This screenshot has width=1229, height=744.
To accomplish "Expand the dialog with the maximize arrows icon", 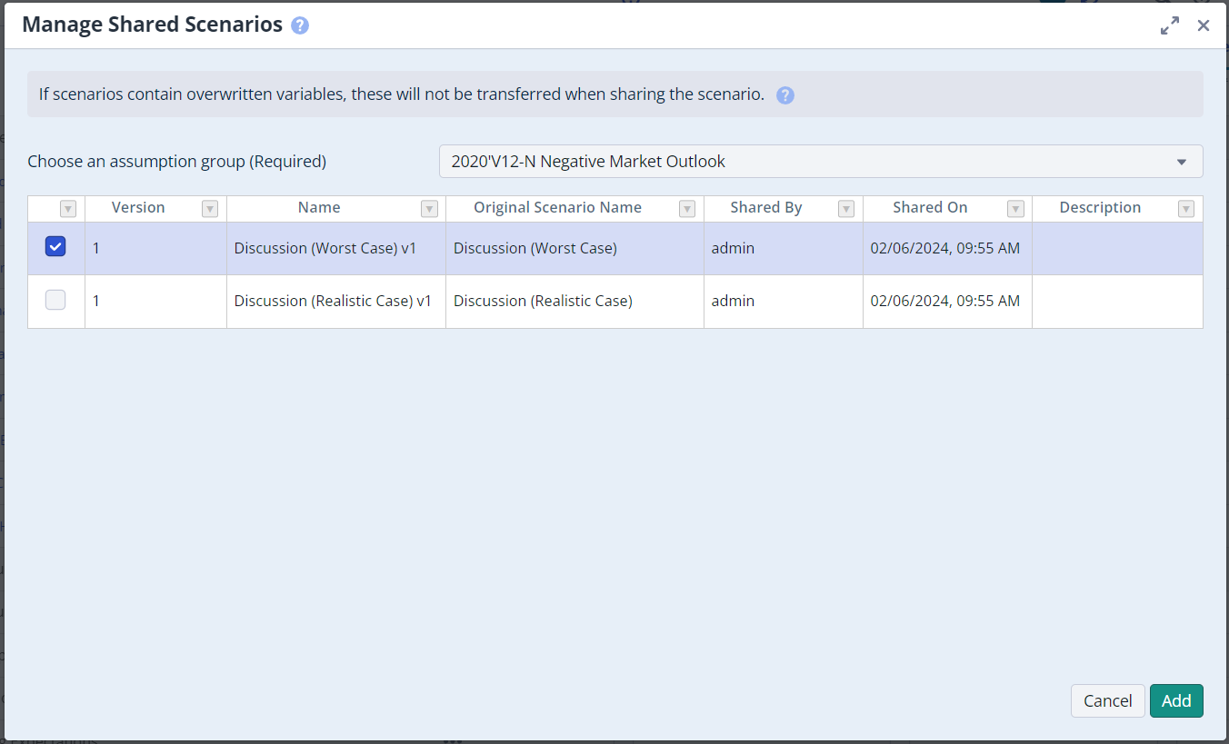I will [x=1169, y=25].
